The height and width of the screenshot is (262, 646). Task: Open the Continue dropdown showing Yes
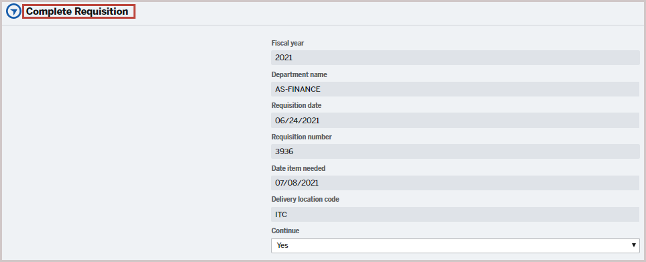coord(455,245)
